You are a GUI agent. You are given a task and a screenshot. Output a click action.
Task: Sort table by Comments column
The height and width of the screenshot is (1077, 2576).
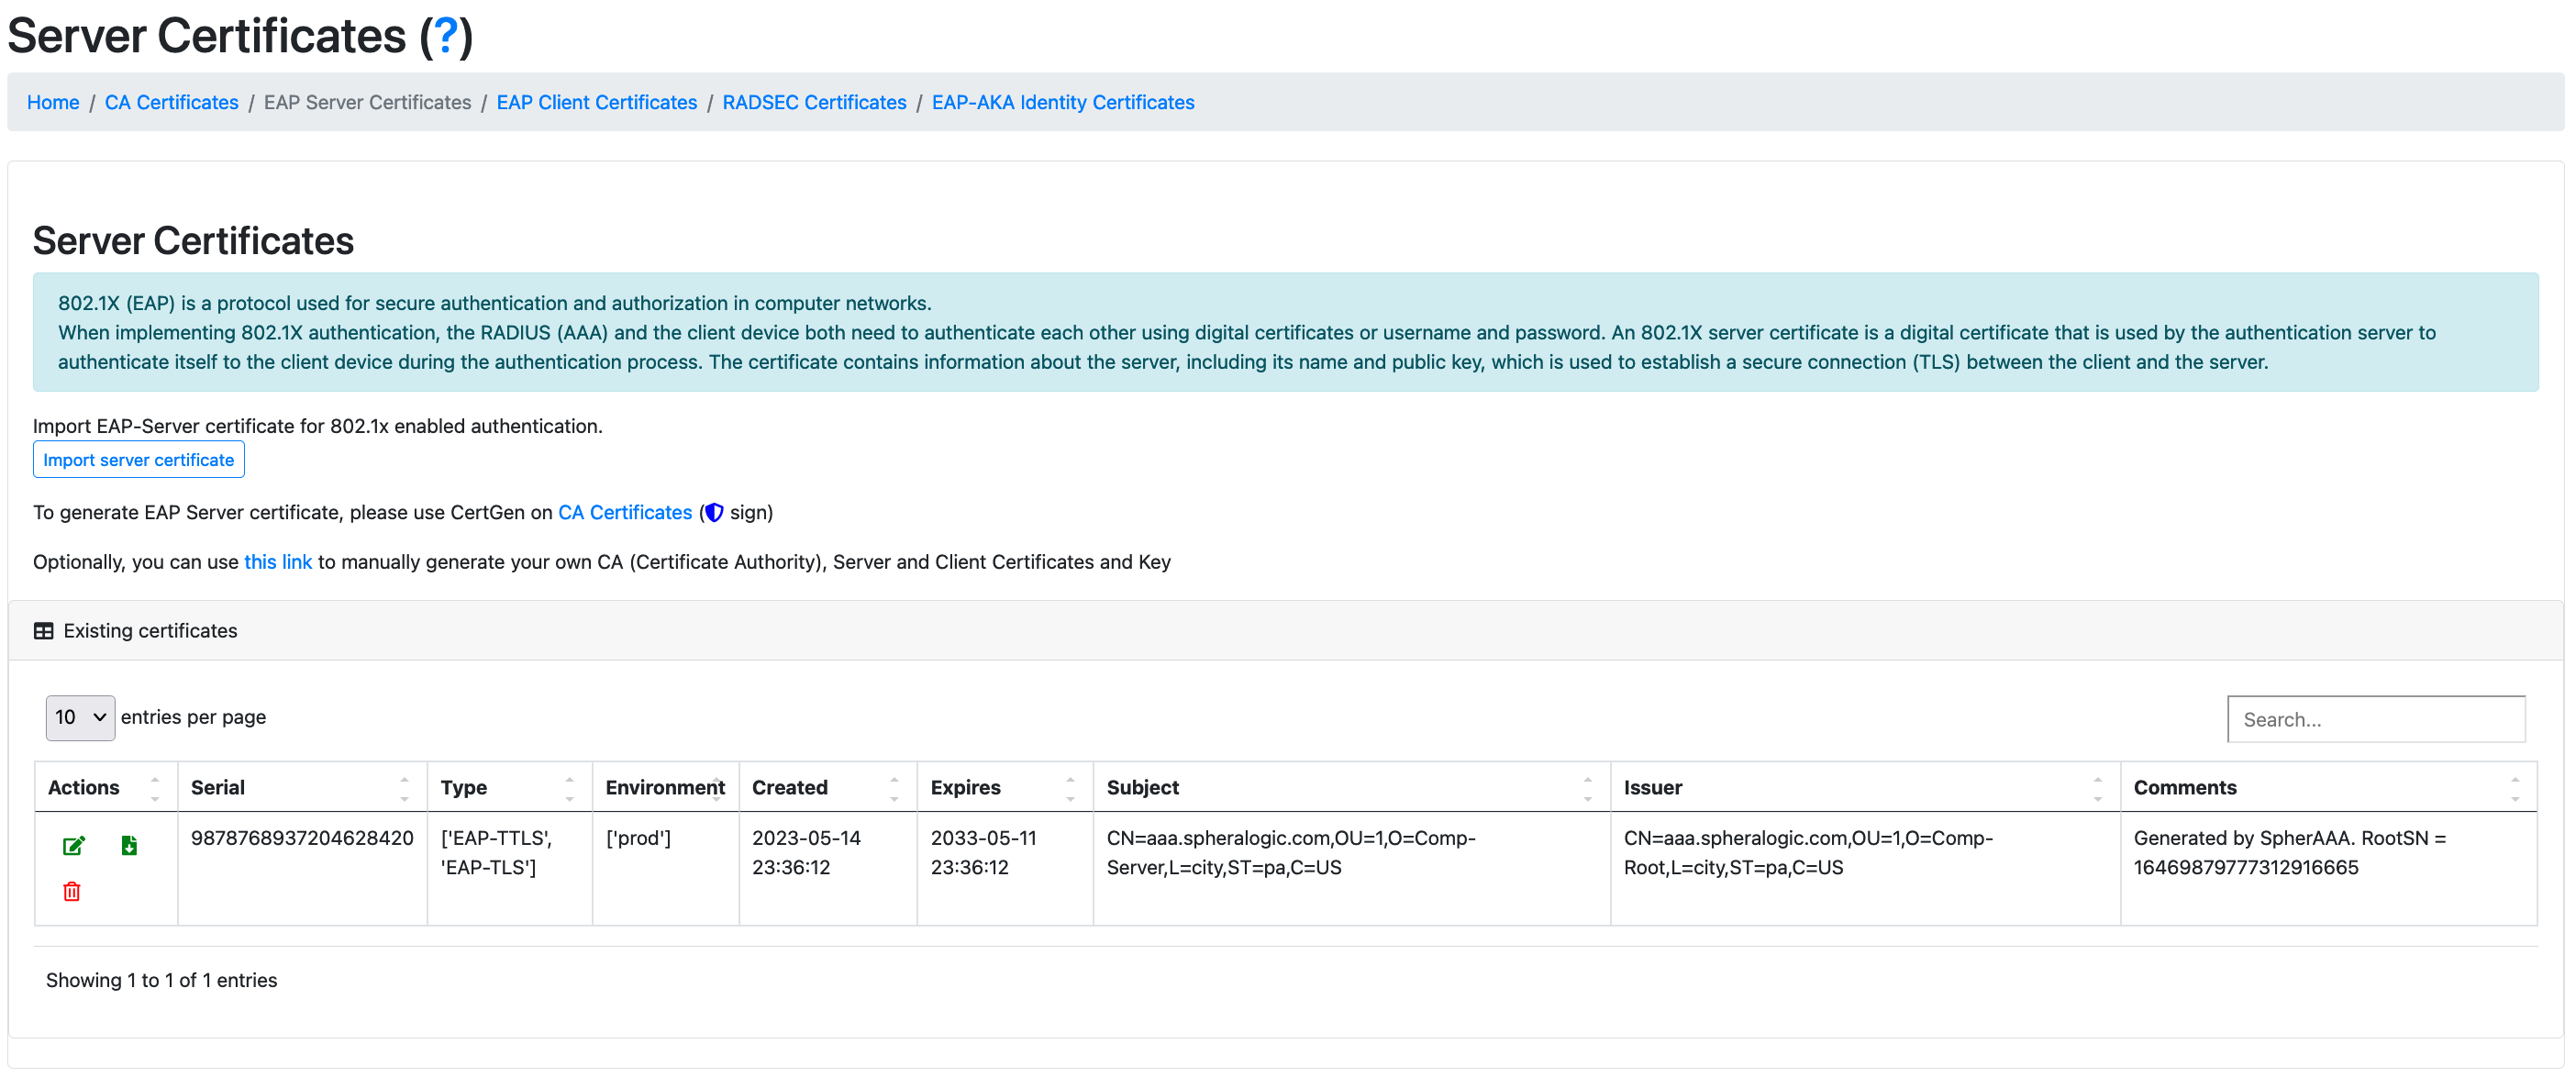(2328, 787)
